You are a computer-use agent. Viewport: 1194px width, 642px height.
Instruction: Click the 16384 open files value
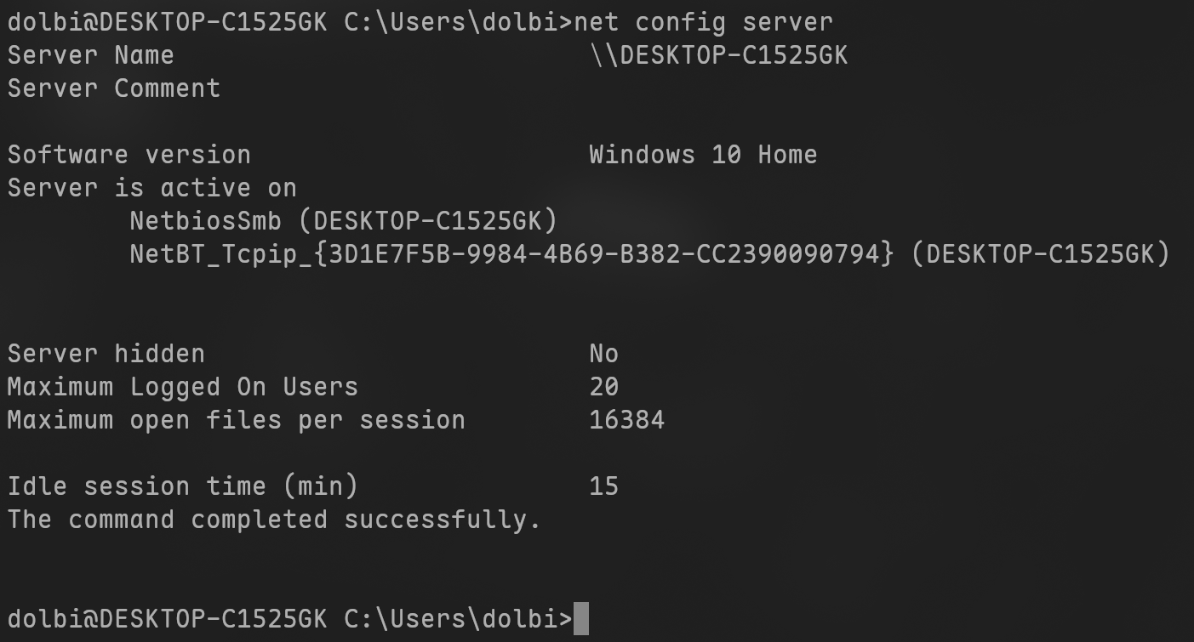point(626,420)
